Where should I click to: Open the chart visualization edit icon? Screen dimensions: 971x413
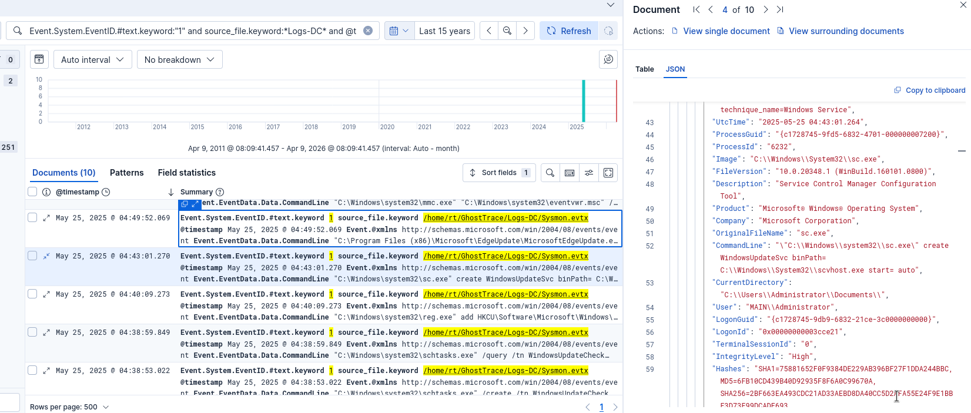[608, 59]
